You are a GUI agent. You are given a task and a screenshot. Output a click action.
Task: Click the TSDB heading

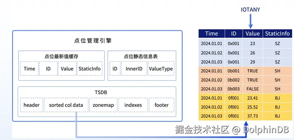coord(101,92)
